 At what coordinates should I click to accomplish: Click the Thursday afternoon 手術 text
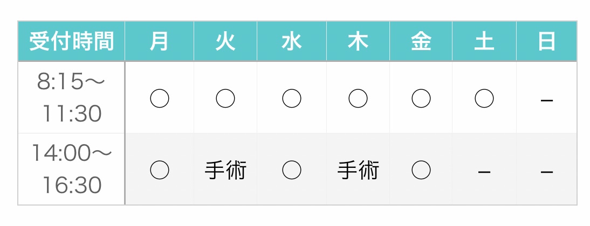pyautogui.click(x=358, y=171)
